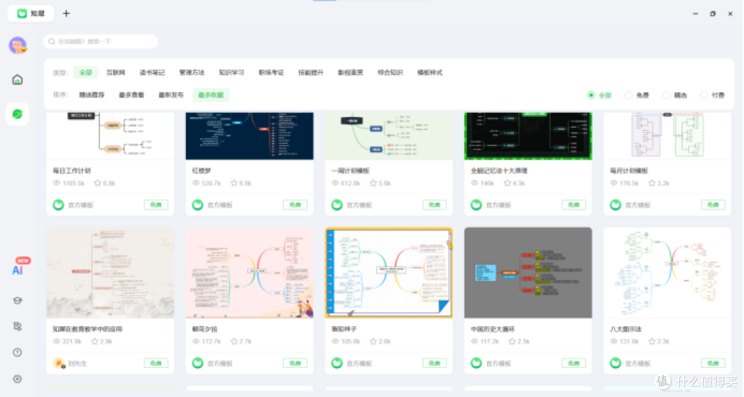Select the 付费 radio filter
The width and height of the screenshot is (744, 397).
705,95
